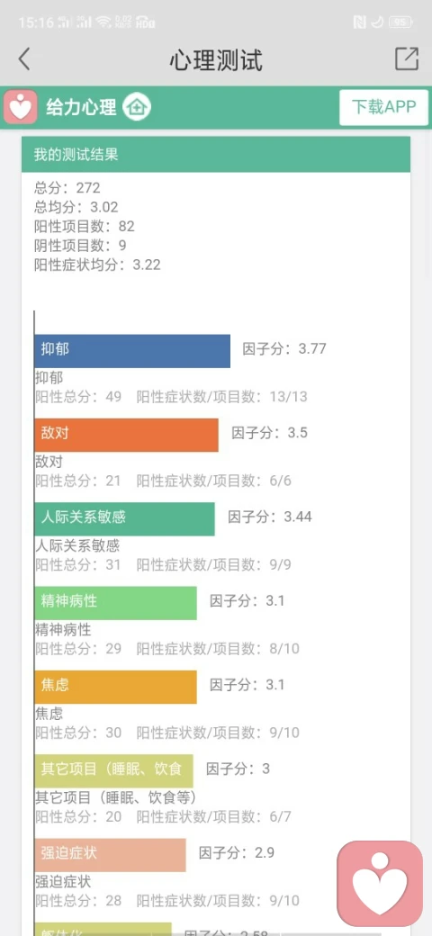Tap the yellow 其它项目 bar

pyautogui.click(x=114, y=770)
